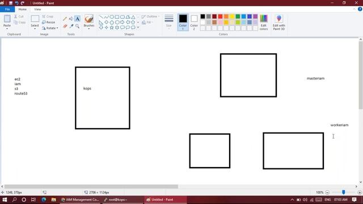
Task: Choose the Triangle shape
Action: 133,17
